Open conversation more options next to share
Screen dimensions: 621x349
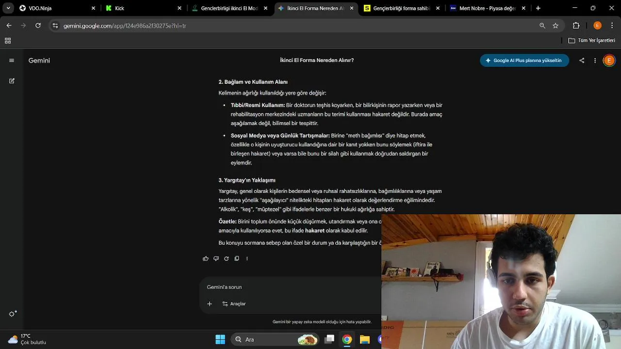point(595,61)
